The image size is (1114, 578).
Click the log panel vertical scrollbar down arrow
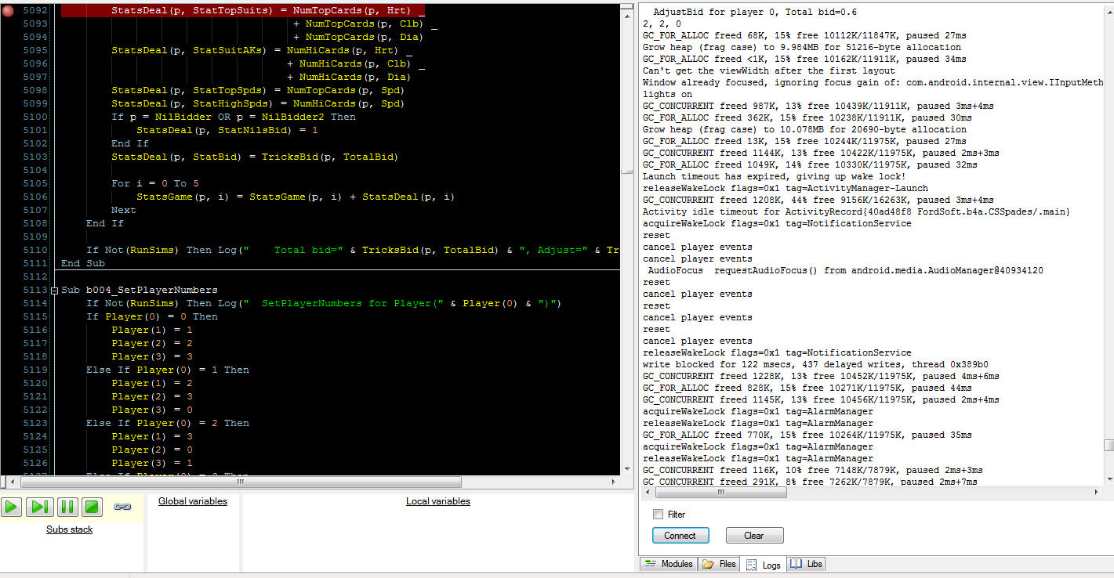pyautogui.click(x=1108, y=479)
